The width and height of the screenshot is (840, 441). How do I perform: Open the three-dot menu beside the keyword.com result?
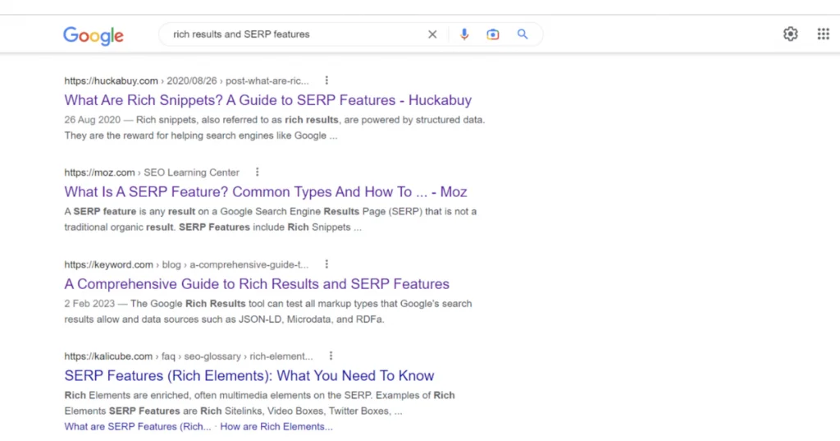(326, 264)
